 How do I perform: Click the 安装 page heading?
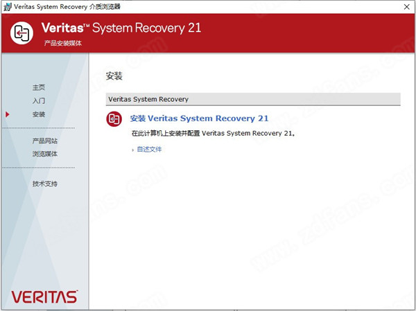(x=114, y=76)
